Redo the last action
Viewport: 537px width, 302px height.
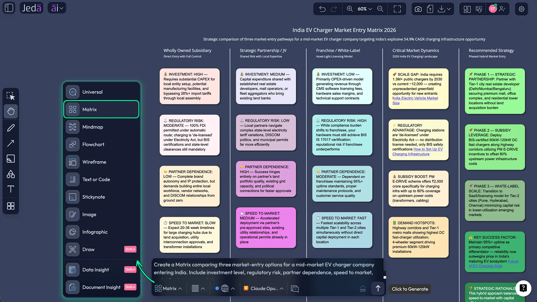click(x=334, y=9)
